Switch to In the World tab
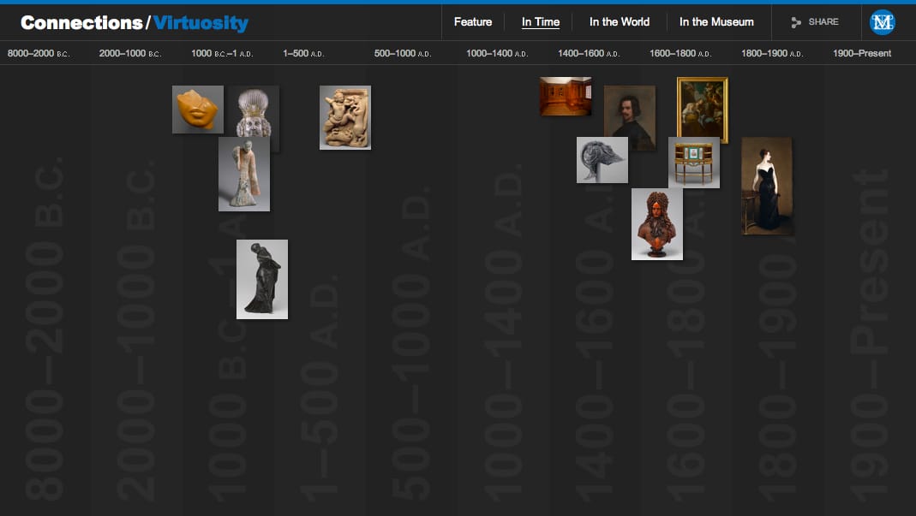Image resolution: width=916 pixels, height=516 pixels. (620, 21)
